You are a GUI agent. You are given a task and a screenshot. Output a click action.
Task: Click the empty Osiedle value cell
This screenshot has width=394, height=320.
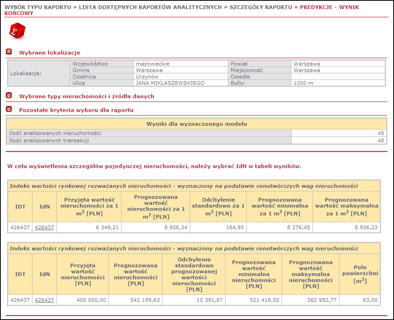tap(338, 77)
